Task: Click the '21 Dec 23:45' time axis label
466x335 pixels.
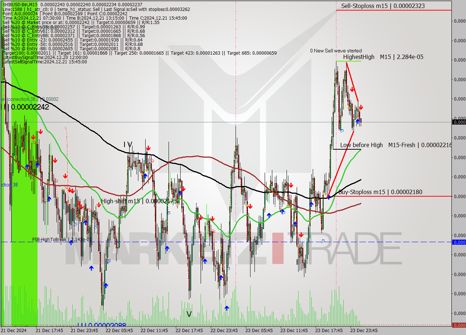Action: tap(84, 331)
